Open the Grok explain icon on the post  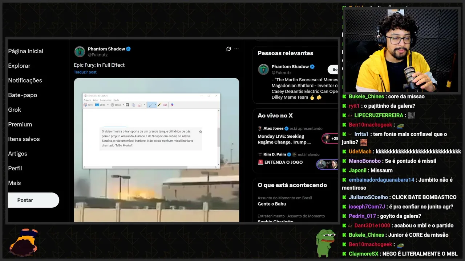229,49
